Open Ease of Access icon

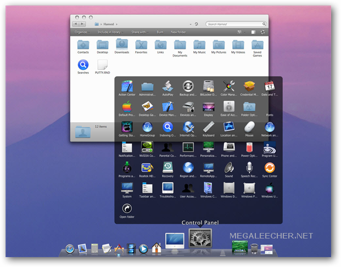point(229,107)
